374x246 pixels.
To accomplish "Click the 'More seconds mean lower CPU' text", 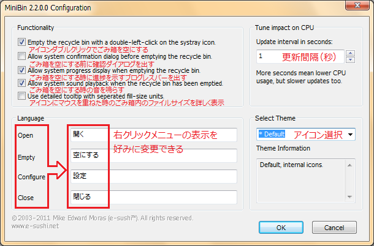I will (x=301, y=73).
